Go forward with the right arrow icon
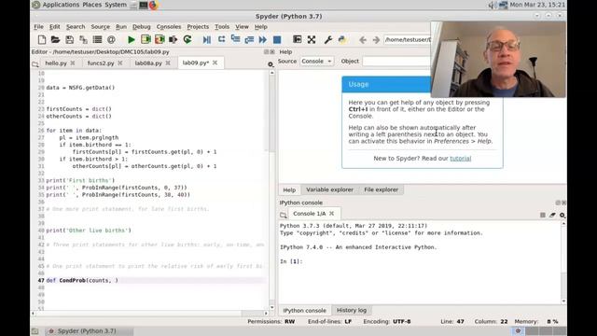597x336 pixels. 376,39
